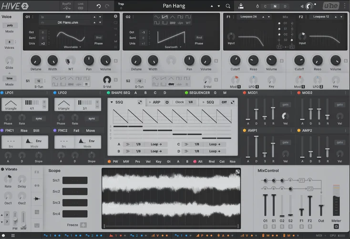Click the Pan Hang preset name display
This screenshot has width=350, height=239.
coord(174,6)
